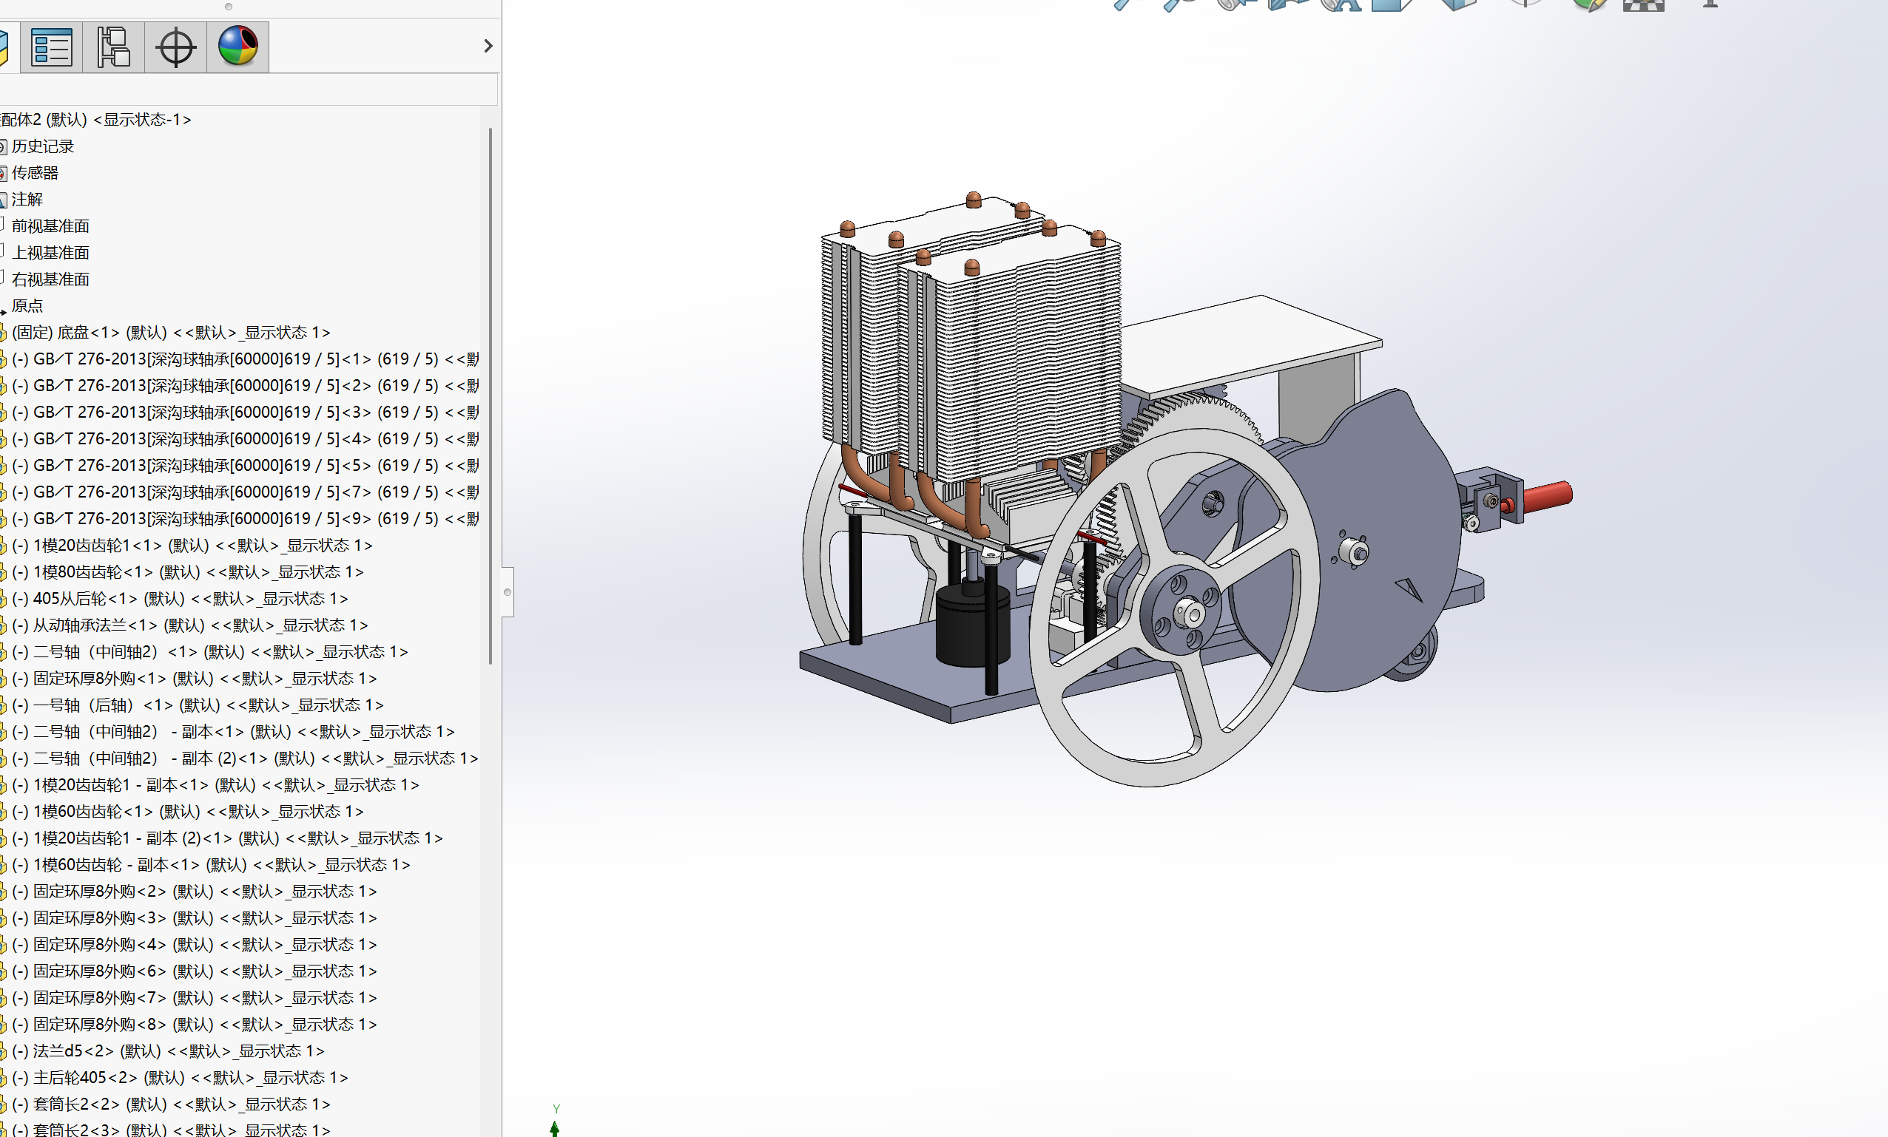Collapse the feature tree panel side handle
The height and width of the screenshot is (1137, 1888).
click(x=508, y=592)
